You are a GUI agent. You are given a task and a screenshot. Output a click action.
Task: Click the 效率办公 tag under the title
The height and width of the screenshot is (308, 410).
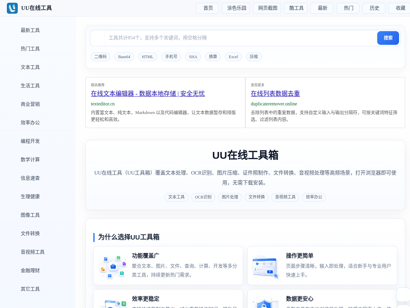coord(314,197)
